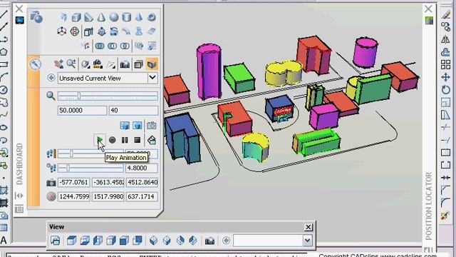The image size is (456, 257).
Task: Play the animation
Action: tap(100, 140)
